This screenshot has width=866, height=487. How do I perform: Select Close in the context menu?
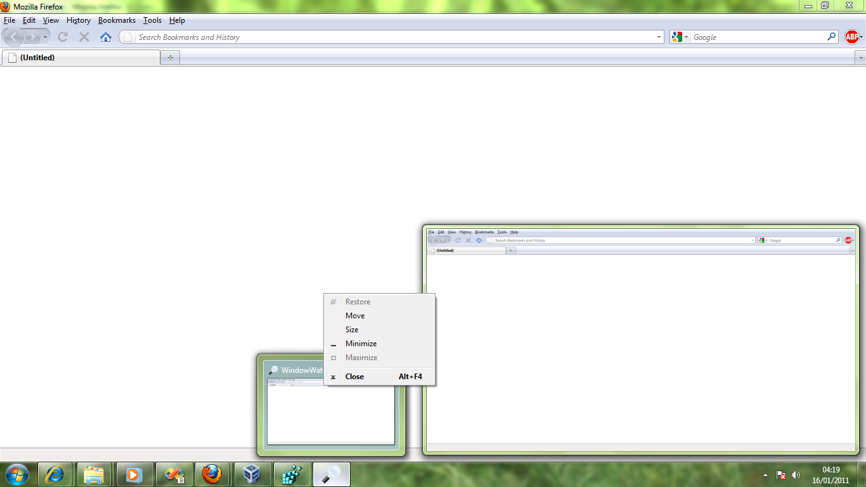[x=354, y=377]
